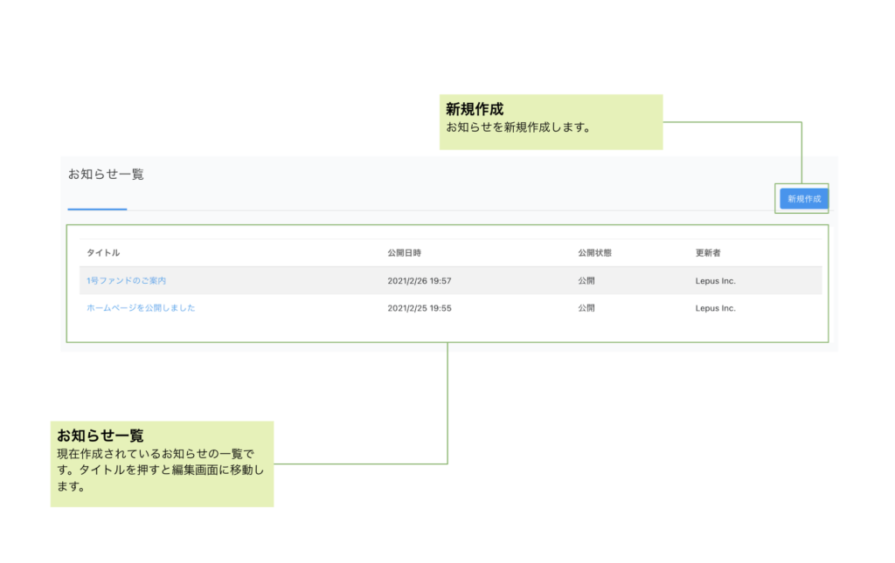Click the お知らせを新規作成します。 description text

coord(519,127)
